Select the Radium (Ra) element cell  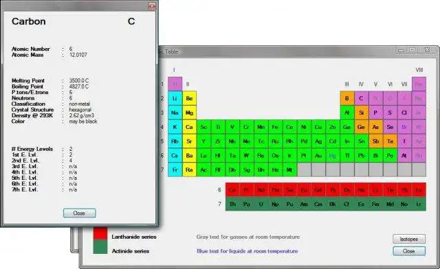point(189,169)
